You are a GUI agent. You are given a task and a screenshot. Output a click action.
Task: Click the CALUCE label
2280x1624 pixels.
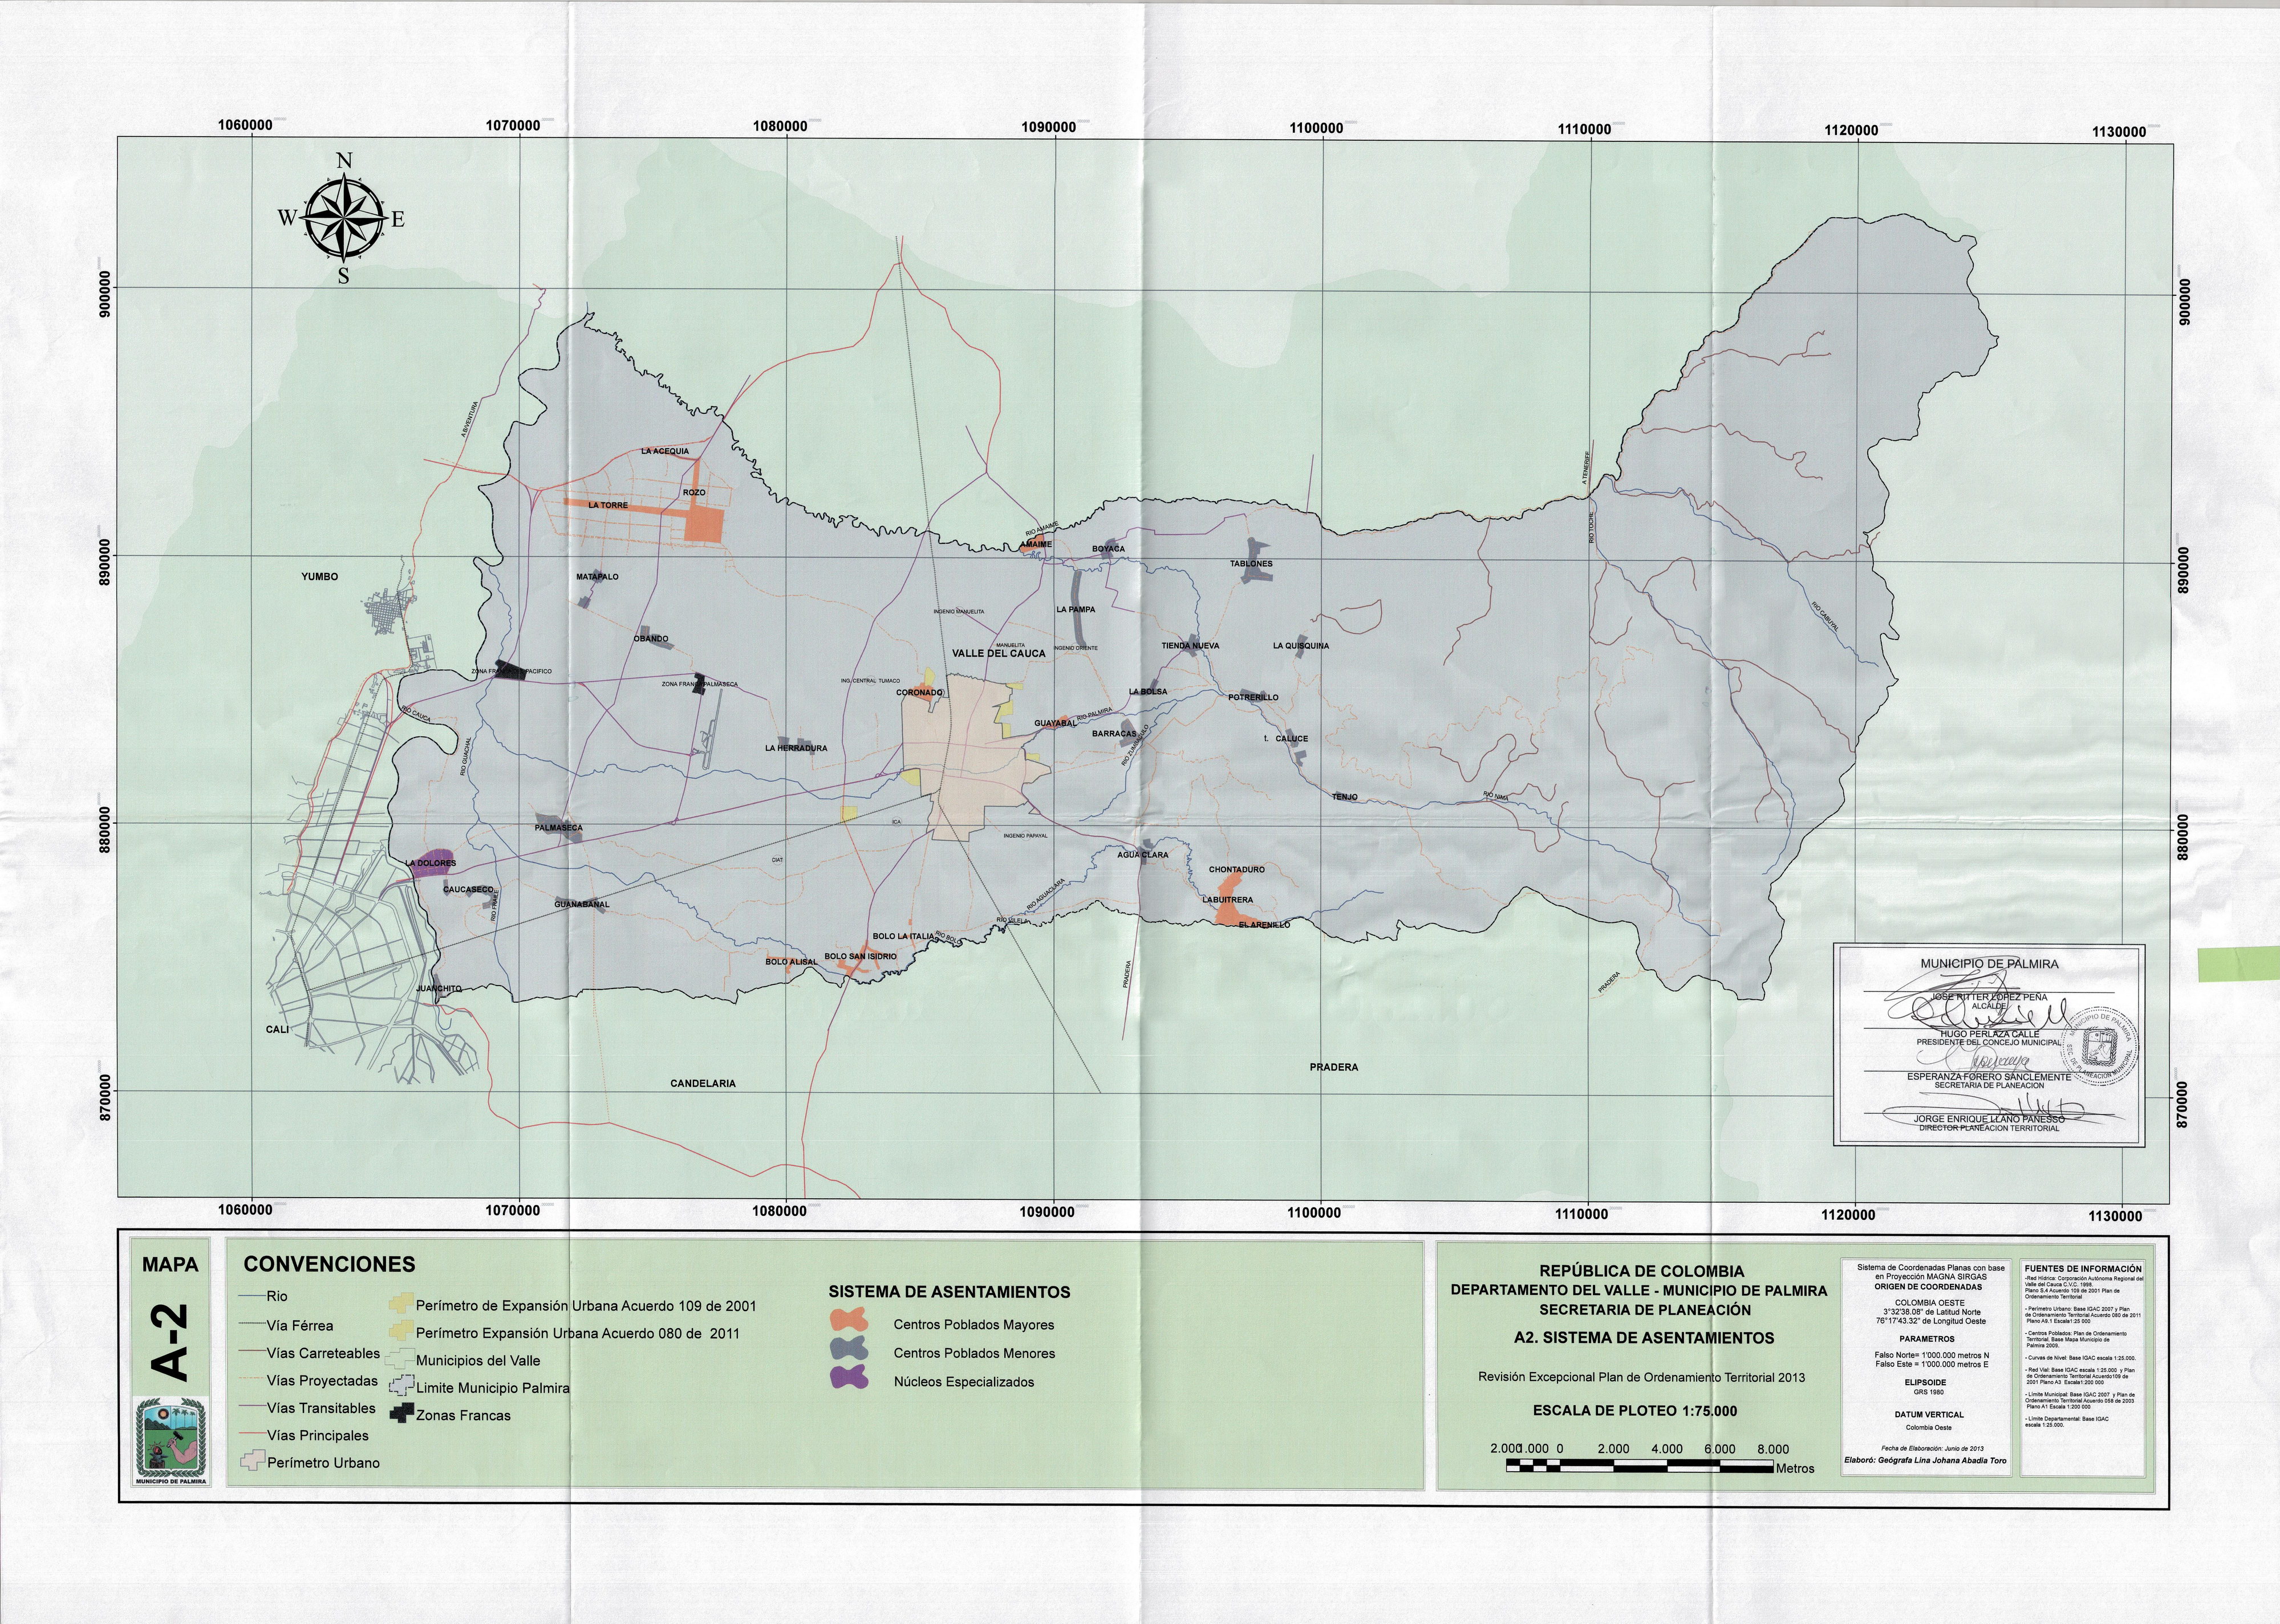tap(1292, 738)
